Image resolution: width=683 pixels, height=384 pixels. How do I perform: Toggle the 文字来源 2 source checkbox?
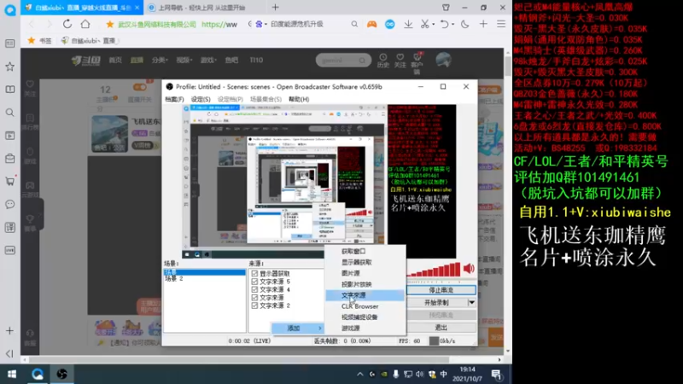click(254, 305)
